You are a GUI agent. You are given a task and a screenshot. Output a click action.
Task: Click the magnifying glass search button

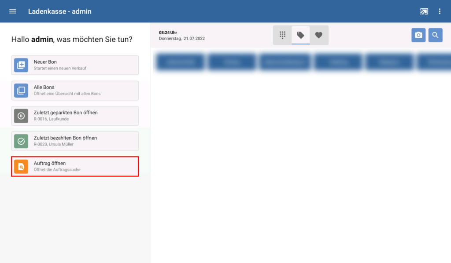435,35
